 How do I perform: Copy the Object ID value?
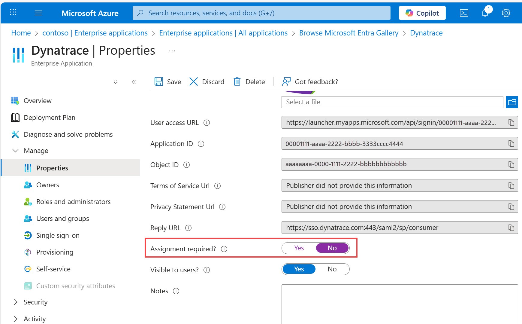tap(511, 165)
